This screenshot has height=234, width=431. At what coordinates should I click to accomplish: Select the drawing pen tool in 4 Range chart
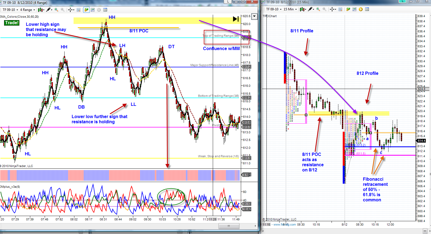point(48,10)
